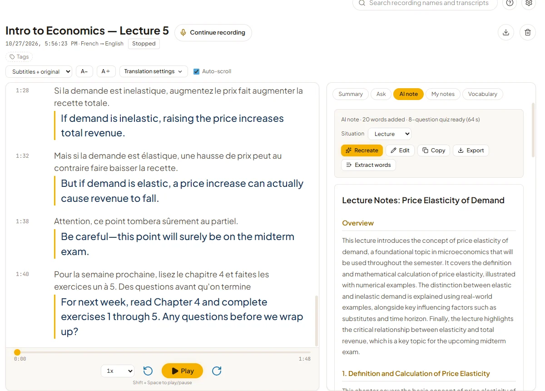Image resolution: width=545 pixels, height=391 pixels.
Task: Open settings via the gear icon
Action: point(529,3)
